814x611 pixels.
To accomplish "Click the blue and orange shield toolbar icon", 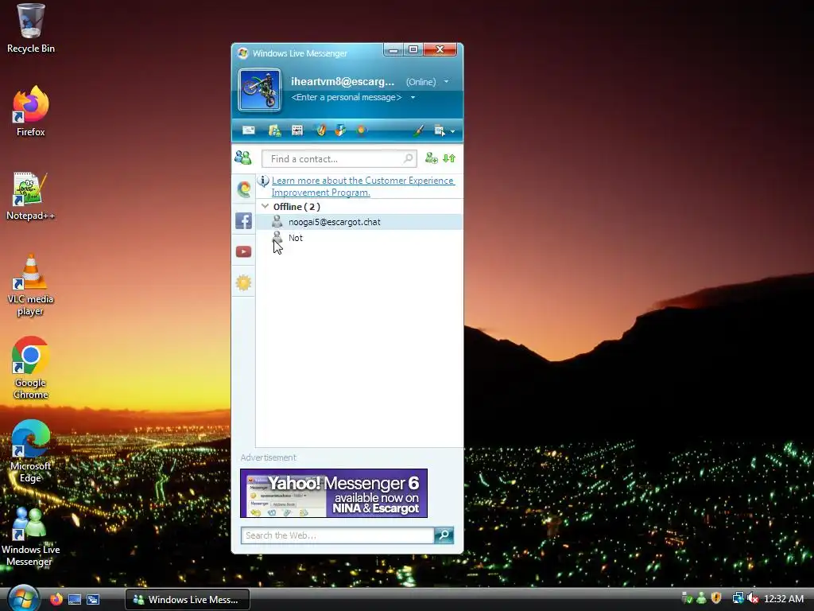I will [340, 130].
